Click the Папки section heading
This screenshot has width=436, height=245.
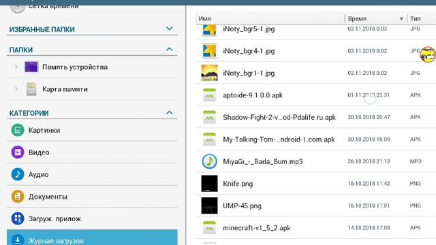pos(21,50)
